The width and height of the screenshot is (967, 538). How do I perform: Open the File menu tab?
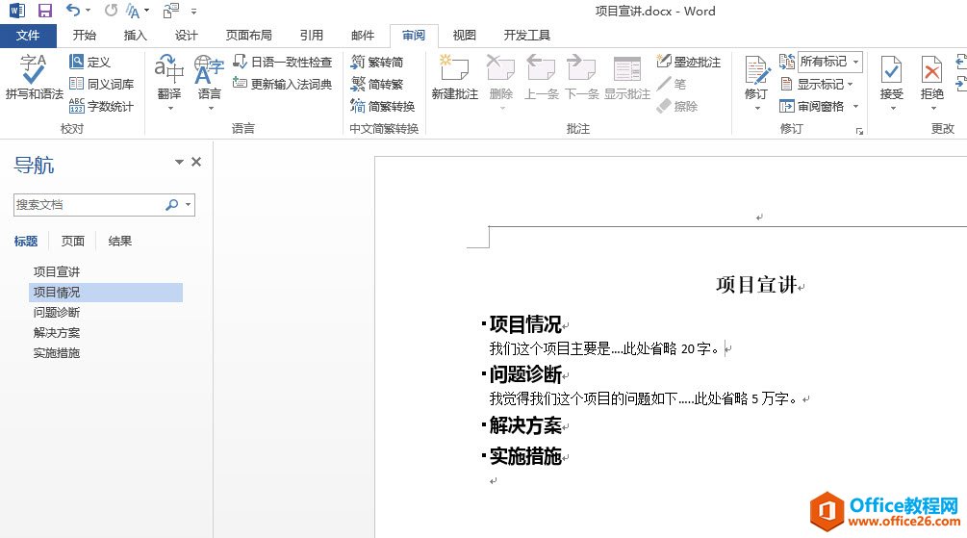click(28, 36)
